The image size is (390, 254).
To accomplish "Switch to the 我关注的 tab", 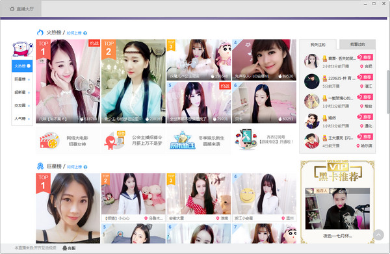I will tap(318, 44).
